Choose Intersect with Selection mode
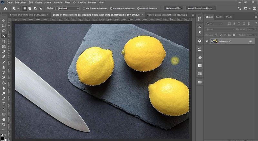 40,8
